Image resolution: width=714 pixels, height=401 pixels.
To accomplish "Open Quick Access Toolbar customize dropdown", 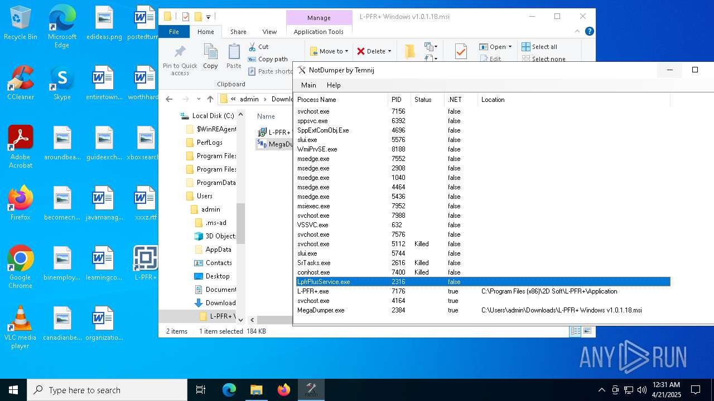I will click(x=208, y=17).
